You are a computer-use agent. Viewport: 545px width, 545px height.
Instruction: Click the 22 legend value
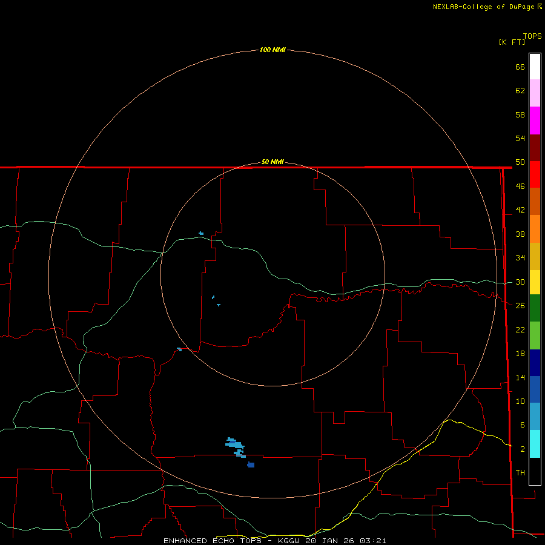[x=520, y=329]
